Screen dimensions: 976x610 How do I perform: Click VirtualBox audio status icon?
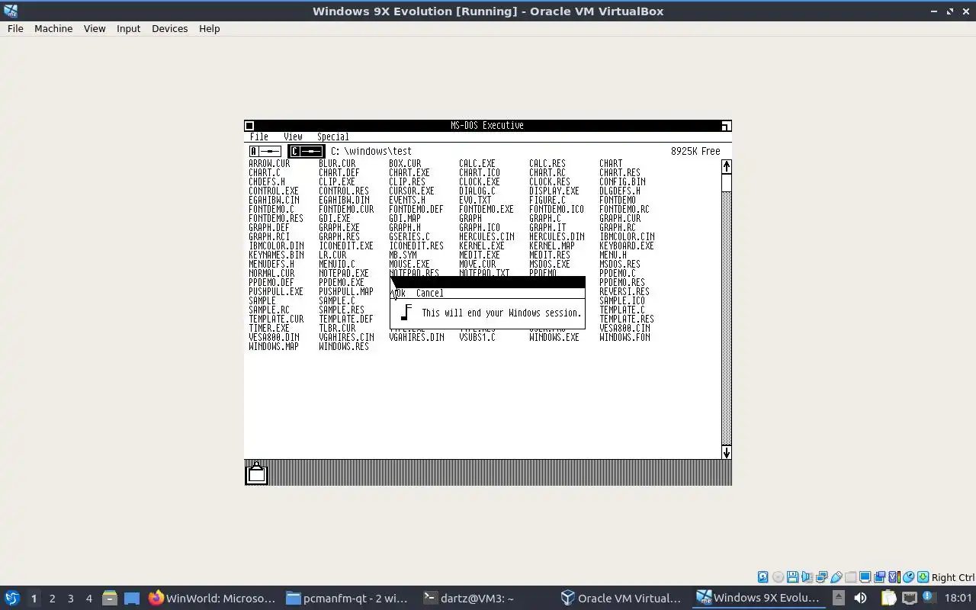807,577
